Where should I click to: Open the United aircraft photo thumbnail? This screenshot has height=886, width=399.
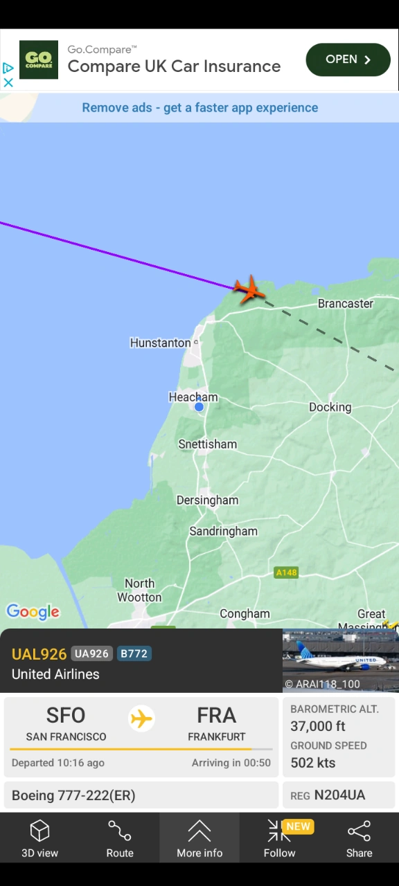pos(341,660)
